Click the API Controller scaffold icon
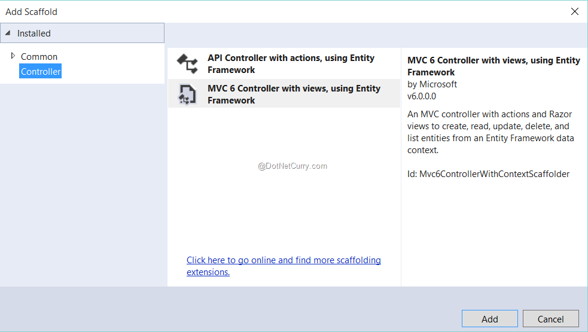This screenshot has width=588, height=332. tap(187, 63)
